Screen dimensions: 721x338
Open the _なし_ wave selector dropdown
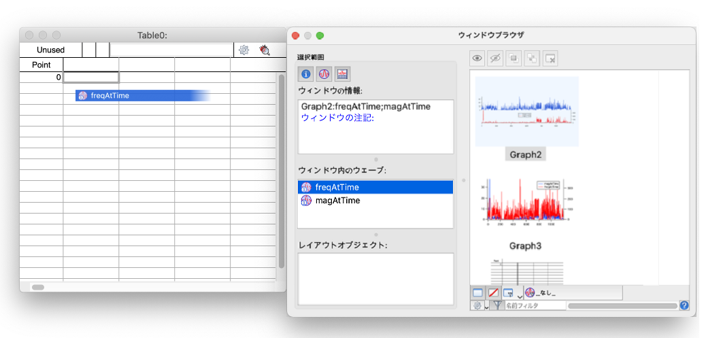571,293
